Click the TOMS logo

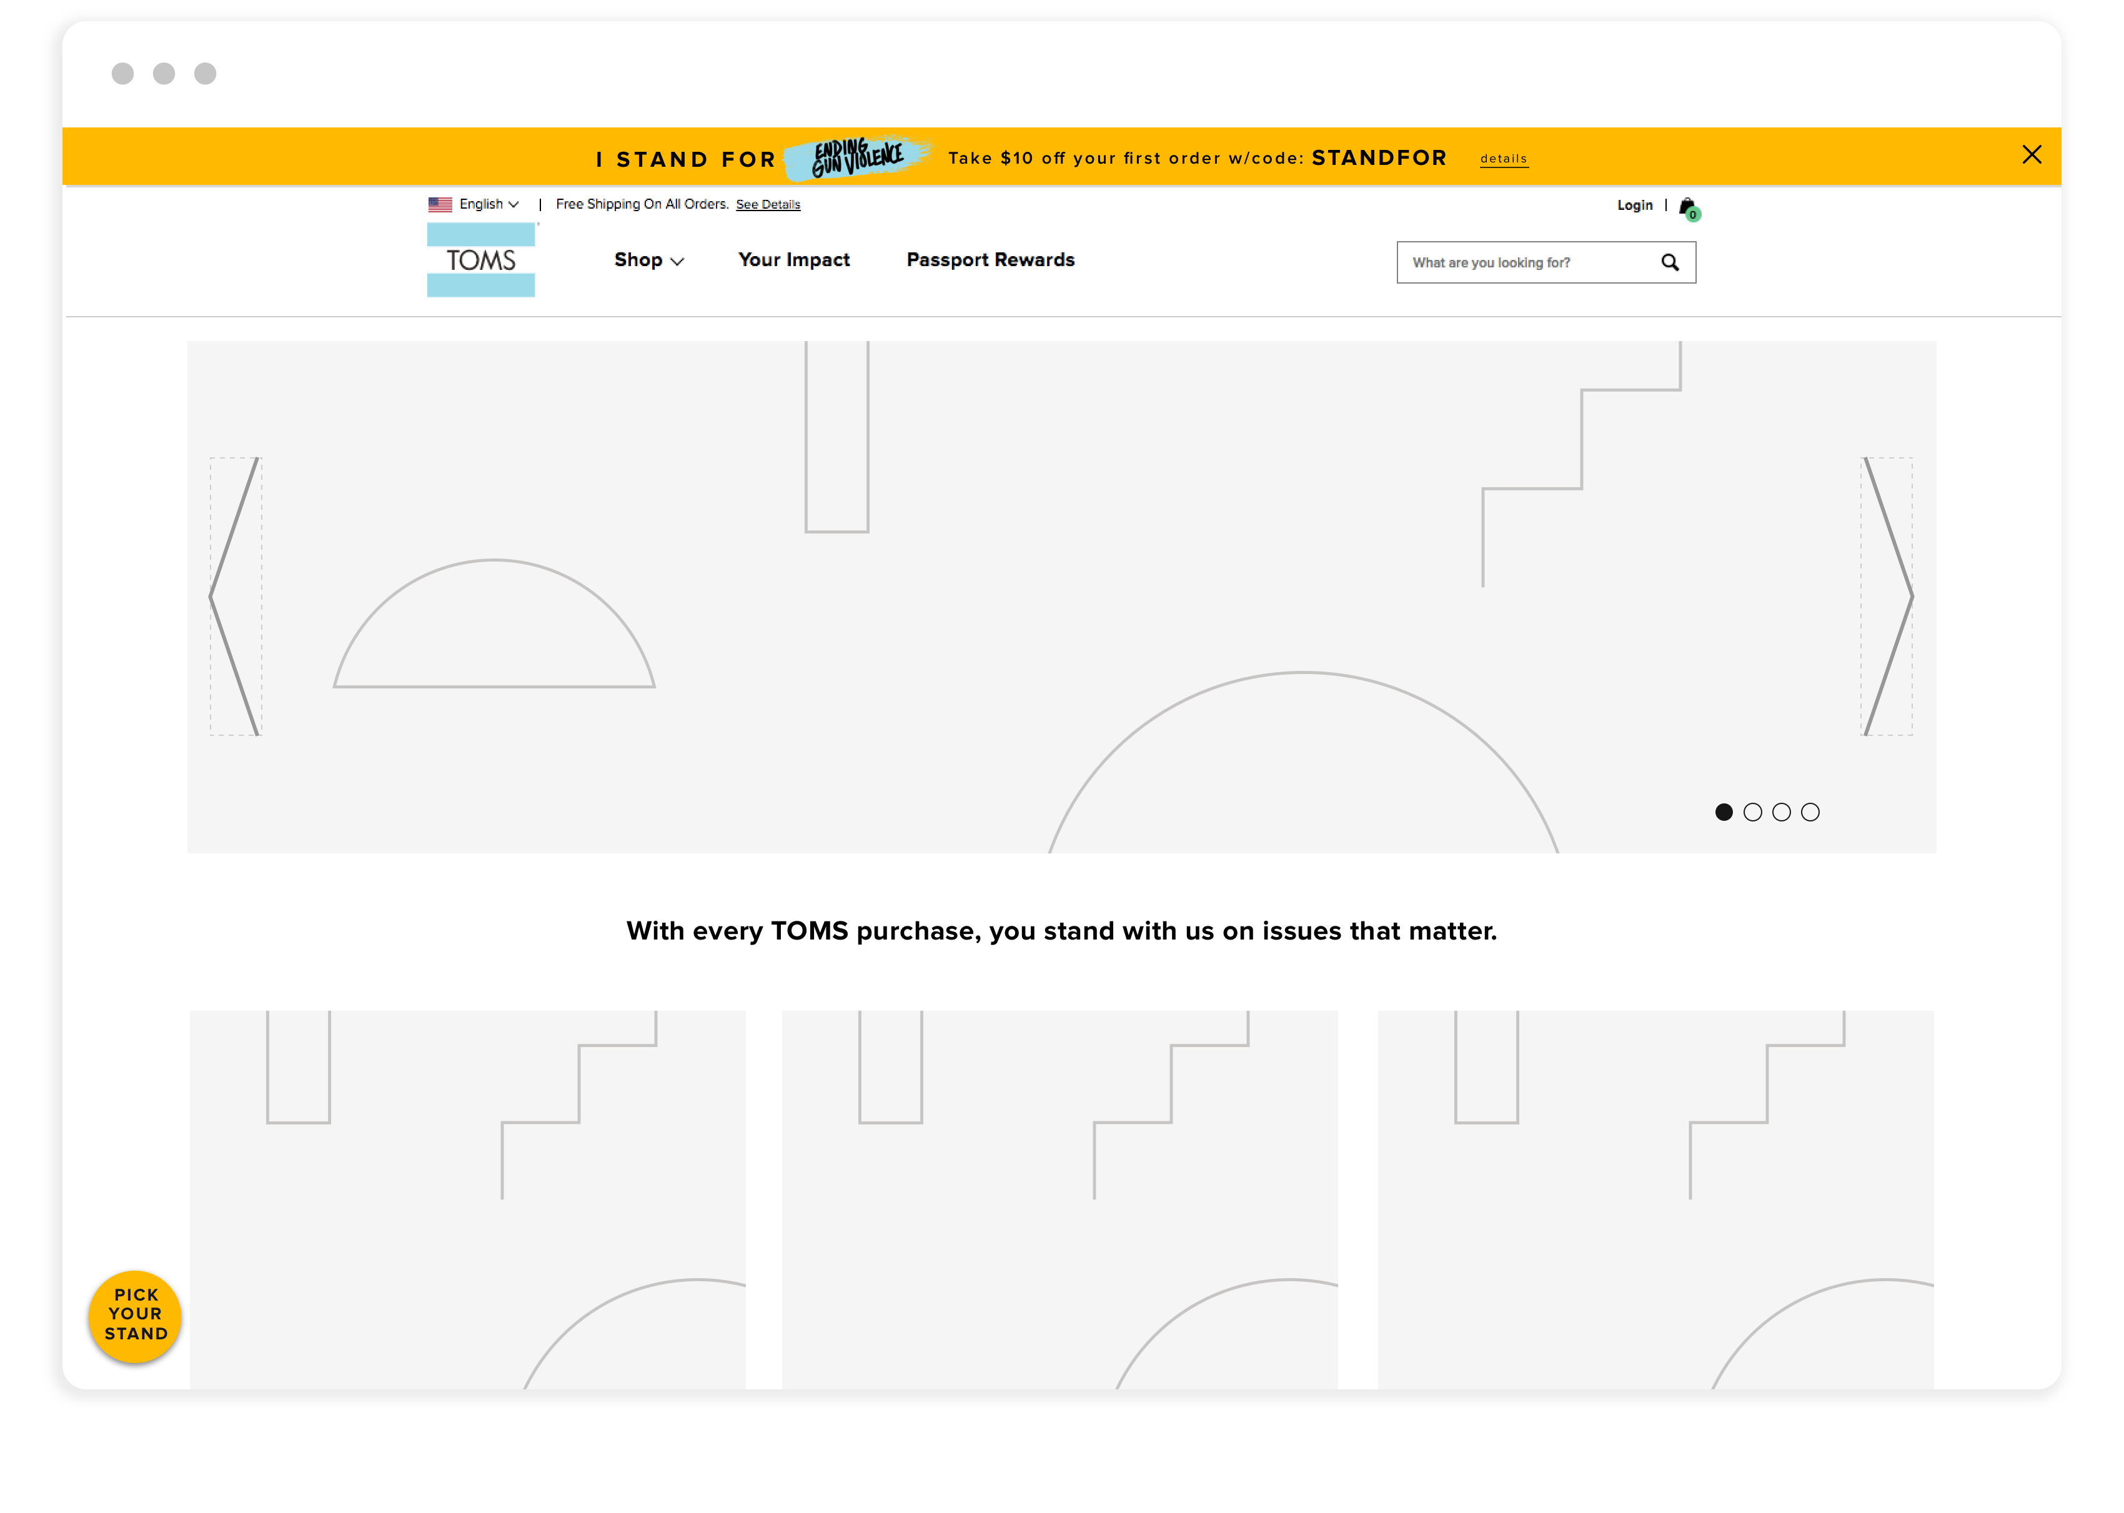click(x=480, y=260)
